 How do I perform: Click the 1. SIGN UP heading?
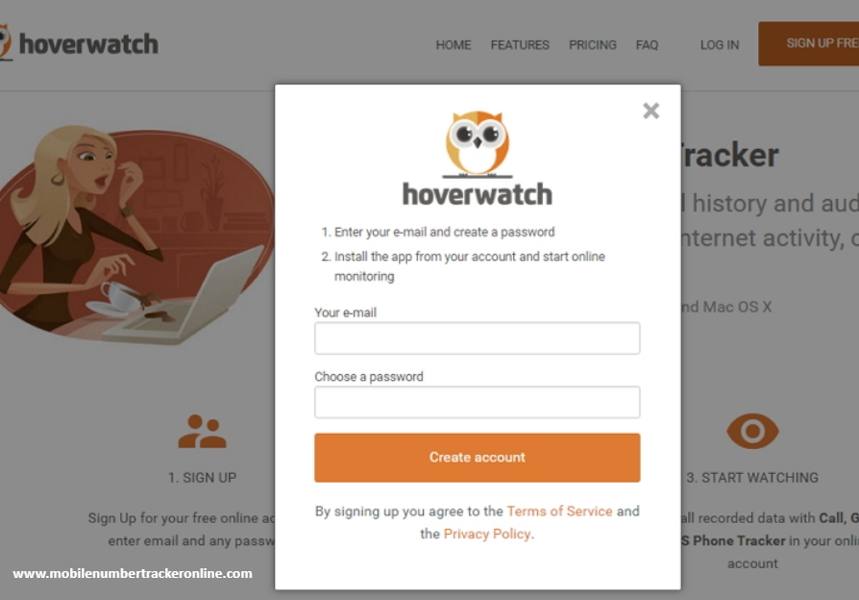[x=202, y=478]
